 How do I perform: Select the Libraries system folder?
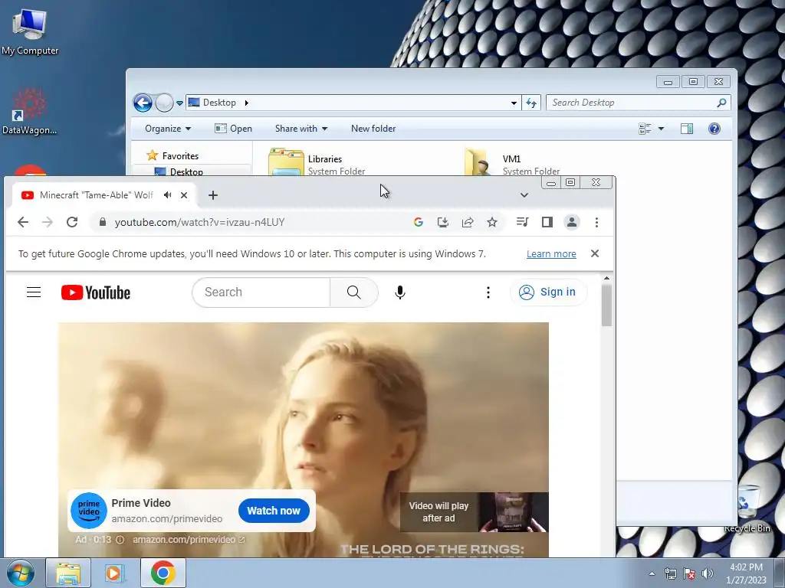point(317,162)
